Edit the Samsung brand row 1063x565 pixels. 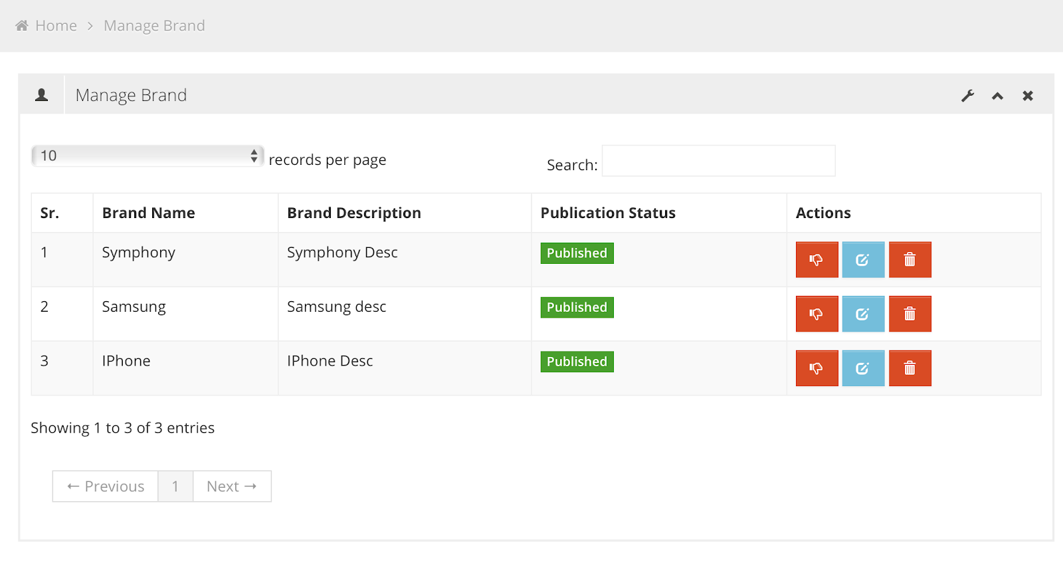pyautogui.click(x=863, y=314)
